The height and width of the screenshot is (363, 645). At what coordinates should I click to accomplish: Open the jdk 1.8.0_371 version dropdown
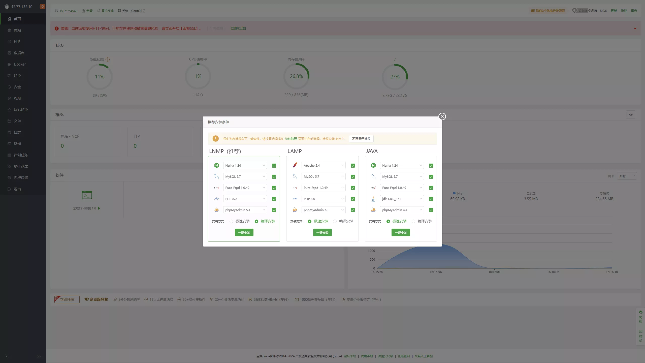(402, 199)
